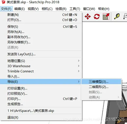Image resolution: width=127 pixels, height=124 pixels.
Task: Choose 发送到 LayOut(L)... entry
Action: coord(41,54)
